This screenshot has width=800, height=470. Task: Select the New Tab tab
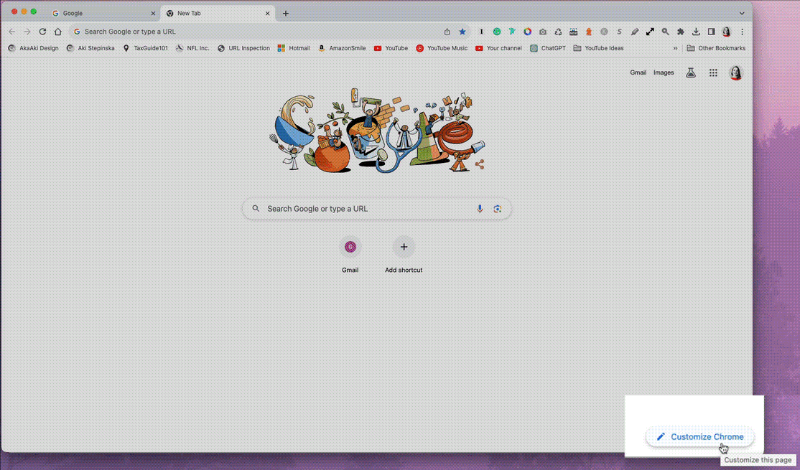pyautogui.click(x=217, y=13)
